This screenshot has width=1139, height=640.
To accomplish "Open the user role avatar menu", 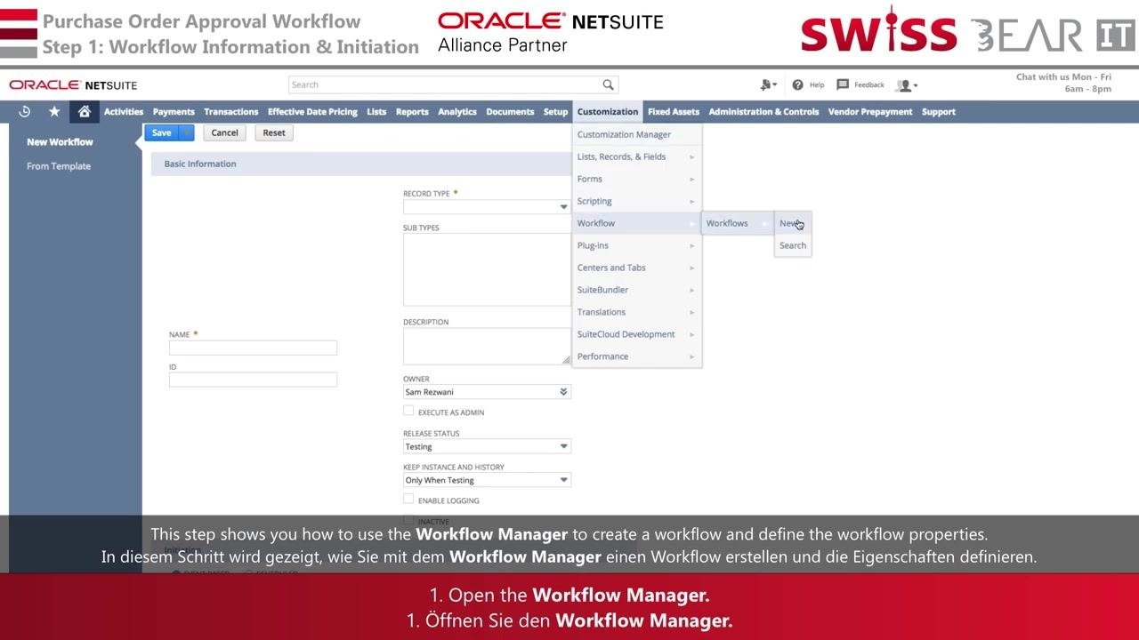I will point(907,85).
